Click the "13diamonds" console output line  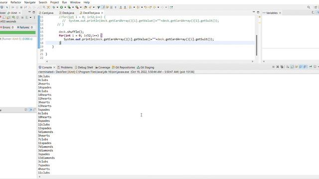coord(46,158)
